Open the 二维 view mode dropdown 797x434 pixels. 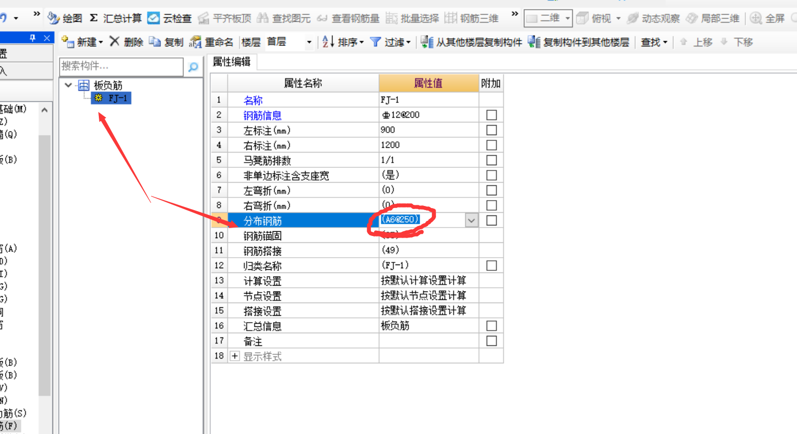coord(548,18)
